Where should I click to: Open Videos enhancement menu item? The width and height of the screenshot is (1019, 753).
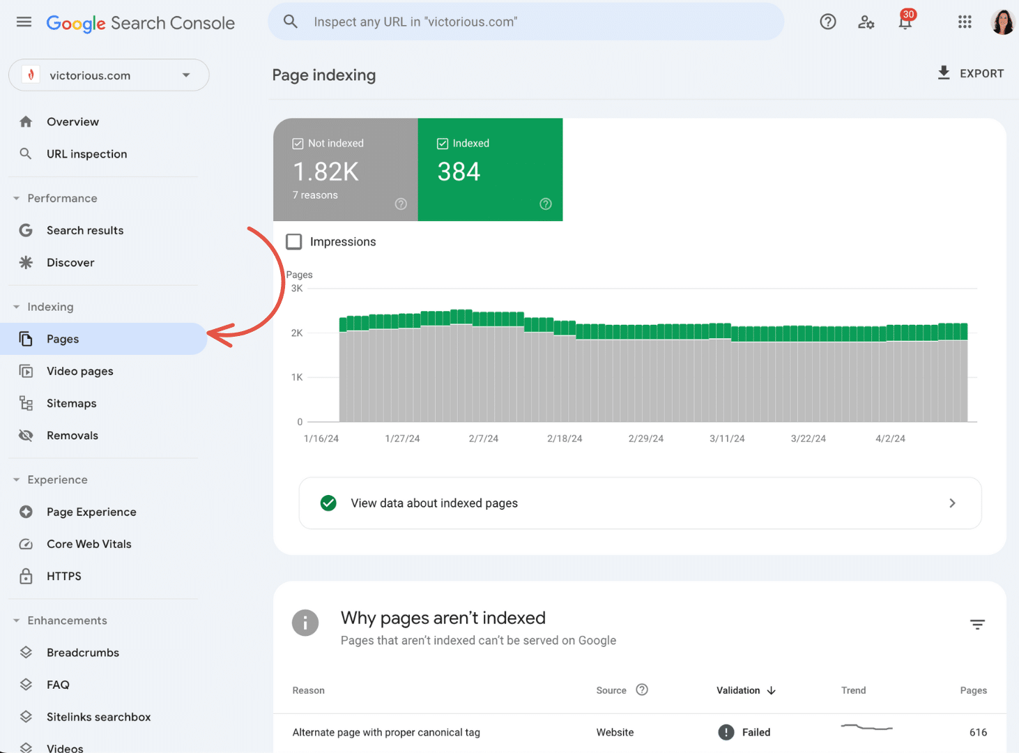pyautogui.click(x=65, y=747)
